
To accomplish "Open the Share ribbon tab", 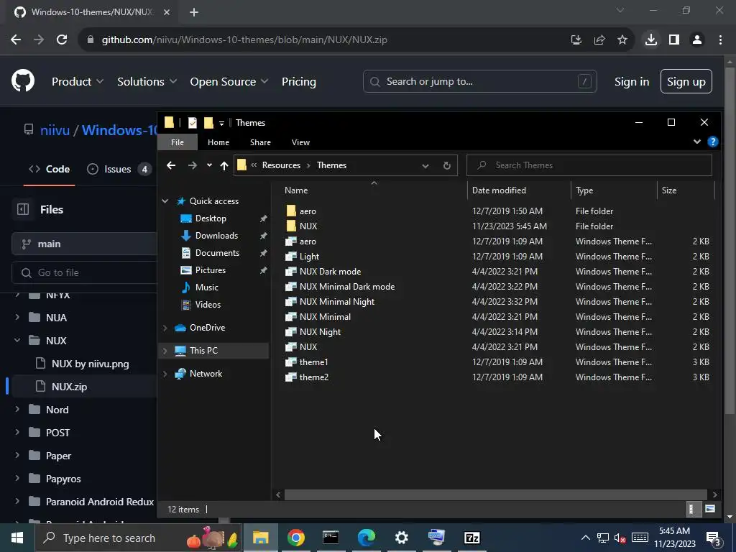I will tap(260, 142).
